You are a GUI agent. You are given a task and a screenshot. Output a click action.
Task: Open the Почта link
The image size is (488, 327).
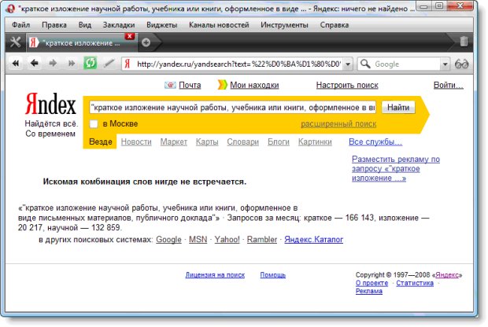190,85
